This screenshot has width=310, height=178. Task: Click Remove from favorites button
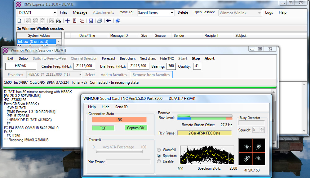151,75
